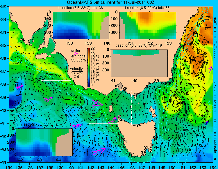218x169 pixels.
Task: Click the "-40" tick under the lon=146 inset
Action: pos(134,81)
